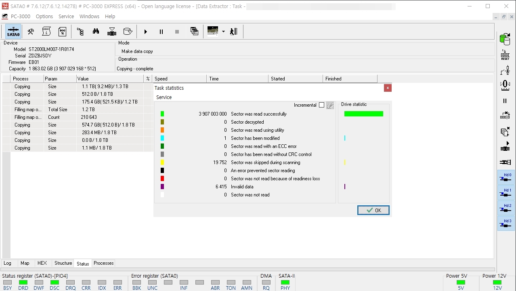Click the binoculars search icon
Screen dimensions: 516x291
coord(96,32)
